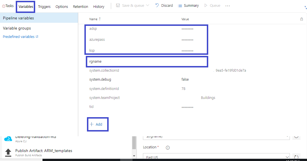
Task: Click the Value column header
Action: [185, 19]
